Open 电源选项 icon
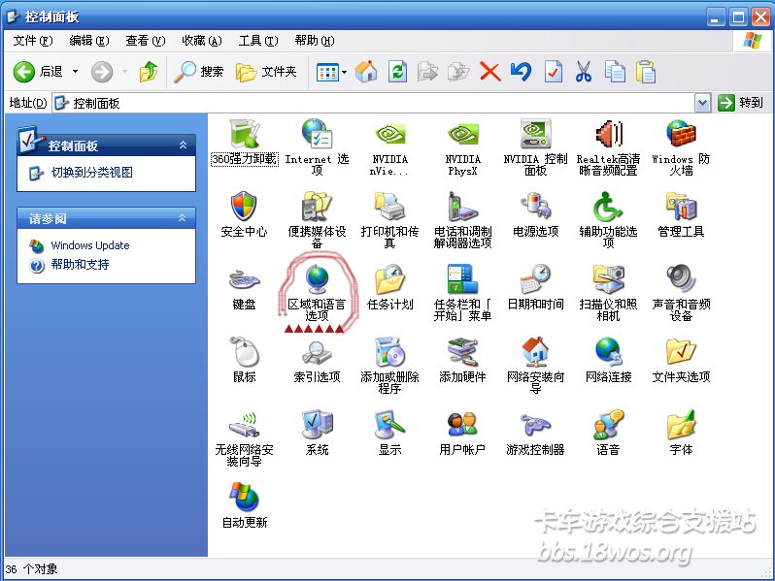775x581 pixels. coord(535,207)
